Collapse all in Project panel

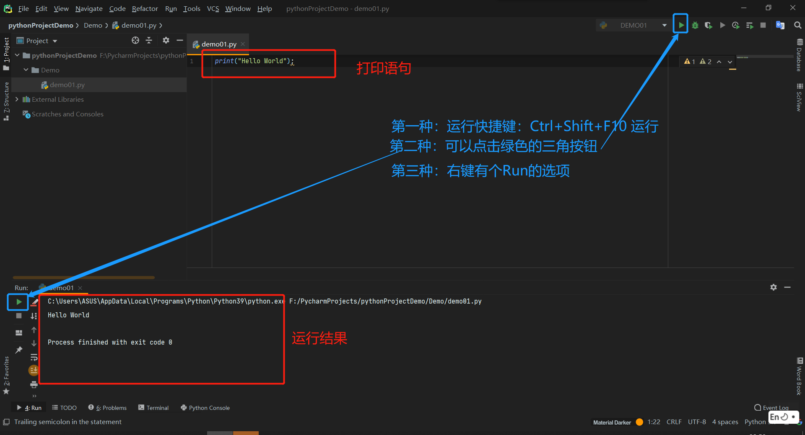coord(149,40)
